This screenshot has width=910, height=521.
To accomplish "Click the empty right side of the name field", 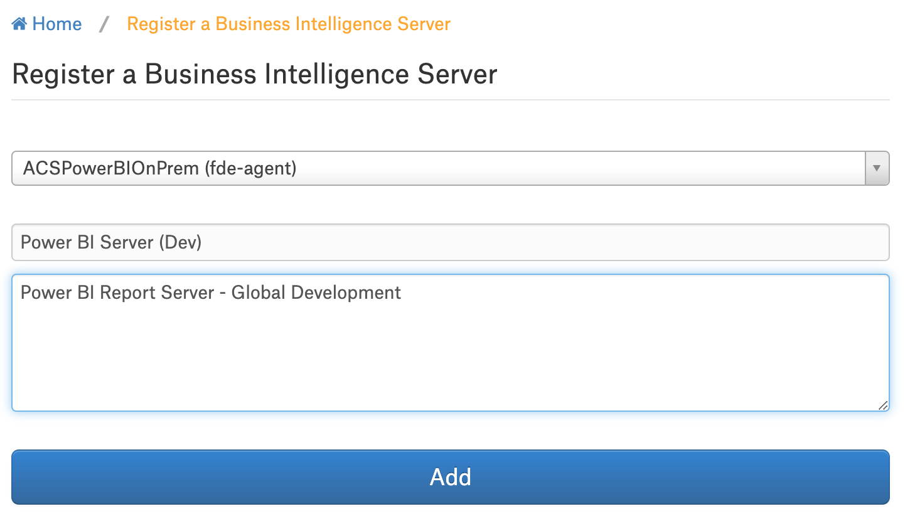I will click(628, 242).
